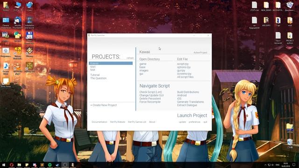299x168 pixels.
Task: Edit the screens.rpy file
Action: (184, 74)
